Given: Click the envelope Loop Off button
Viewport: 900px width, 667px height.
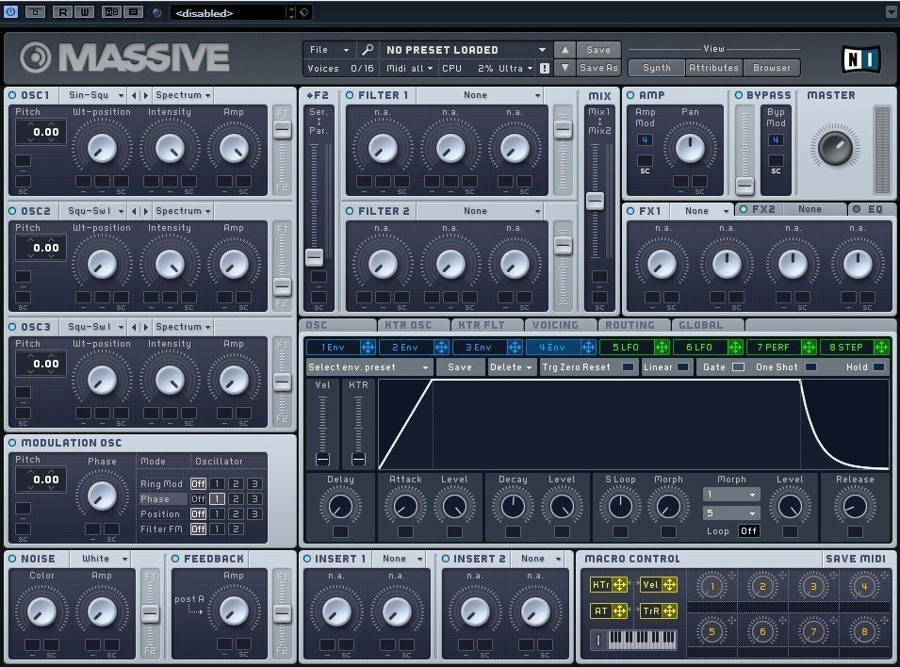Looking at the screenshot, I should [x=748, y=531].
